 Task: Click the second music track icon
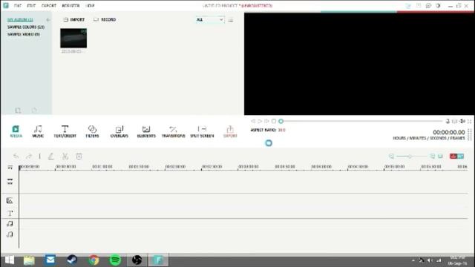coord(10,234)
